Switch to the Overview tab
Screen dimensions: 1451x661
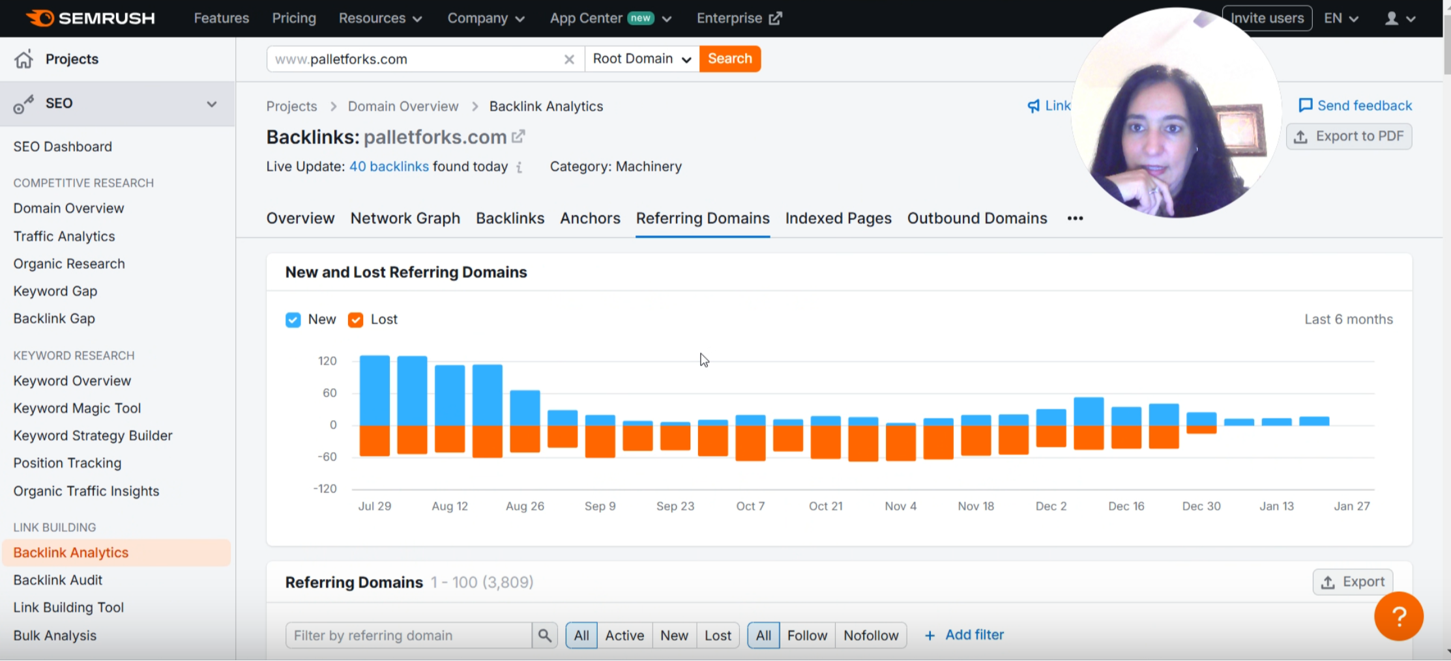[x=300, y=219]
